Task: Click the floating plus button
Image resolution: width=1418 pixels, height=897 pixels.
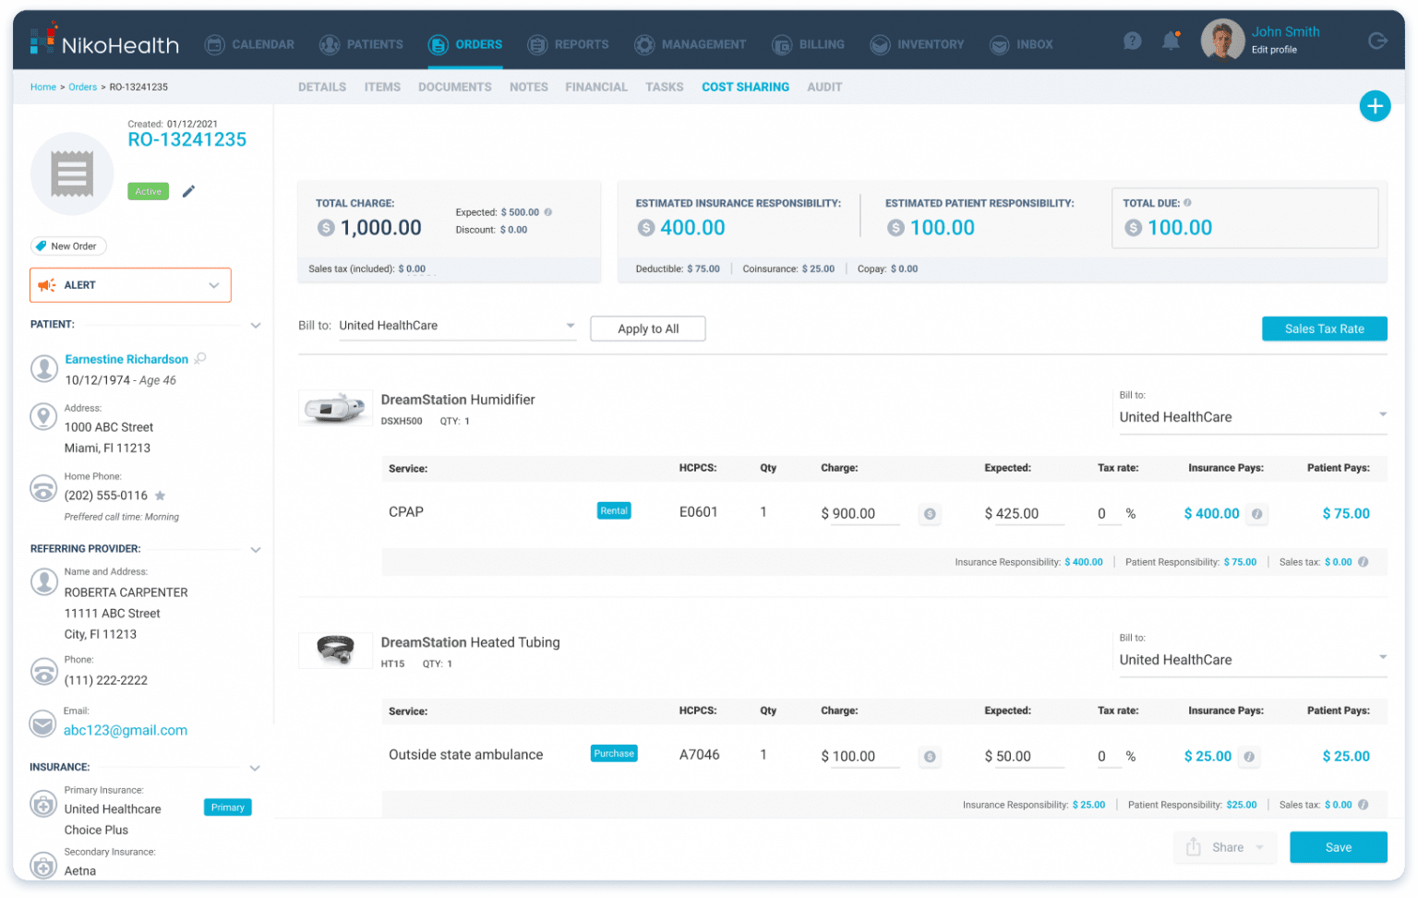Action: point(1375,106)
